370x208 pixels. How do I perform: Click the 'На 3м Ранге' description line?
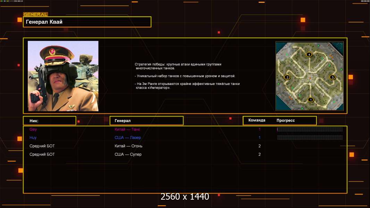tap(187, 86)
